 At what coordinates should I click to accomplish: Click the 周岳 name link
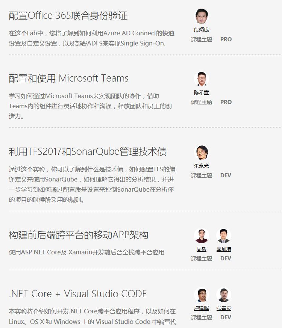(x=202, y=249)
